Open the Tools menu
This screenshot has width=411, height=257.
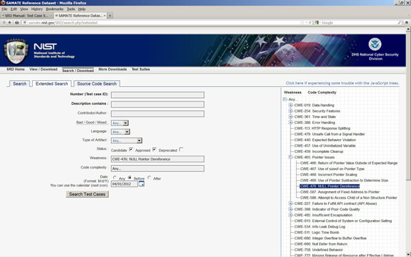(x=71, y=9)
